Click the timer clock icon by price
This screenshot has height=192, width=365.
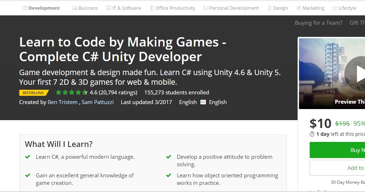pos(312,134)
